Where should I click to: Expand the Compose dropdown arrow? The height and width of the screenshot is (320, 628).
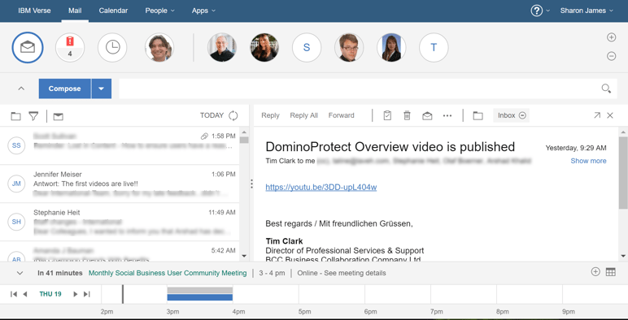click(102, 89)
